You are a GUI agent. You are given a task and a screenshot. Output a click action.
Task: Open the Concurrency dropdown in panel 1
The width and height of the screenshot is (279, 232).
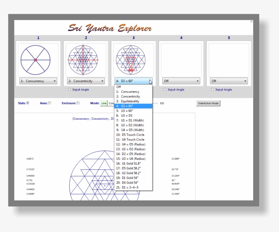(x=38, y=81)
